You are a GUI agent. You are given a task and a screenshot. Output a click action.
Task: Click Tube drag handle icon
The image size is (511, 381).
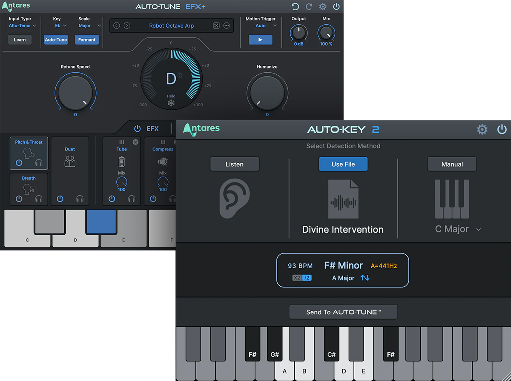(122, 142)
